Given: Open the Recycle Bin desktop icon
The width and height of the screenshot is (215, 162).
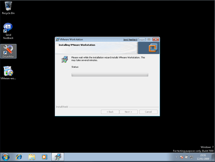Looking at the screenshot, I should 8,6.
